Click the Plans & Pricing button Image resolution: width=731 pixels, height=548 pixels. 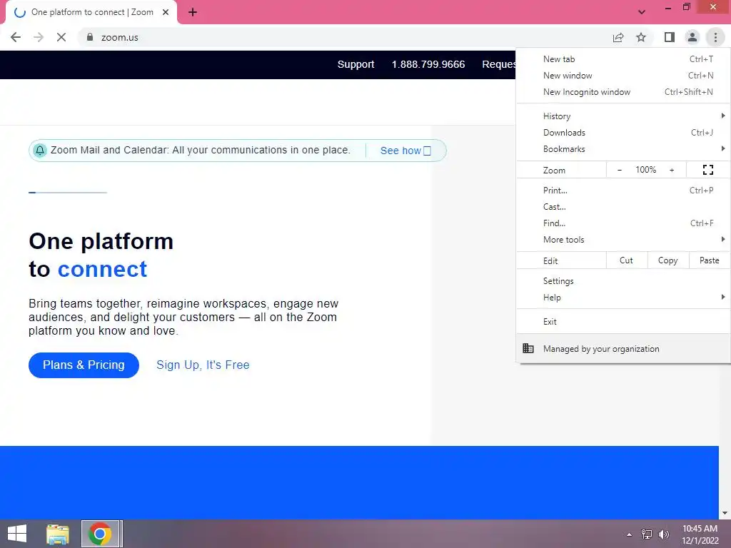click(x=84, y=365)
